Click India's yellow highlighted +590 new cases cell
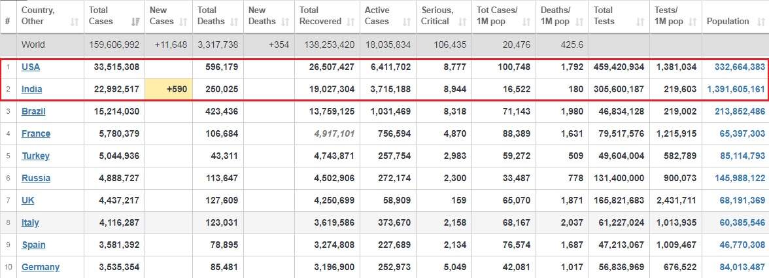 (169, 89)
